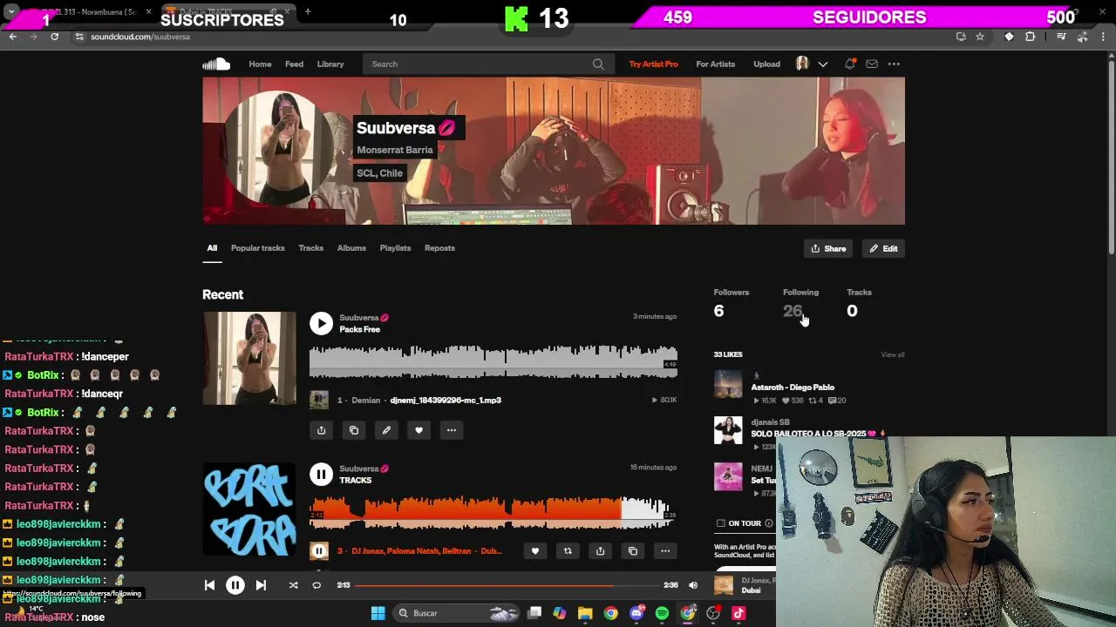Pause playback in bottom player bar
The height and width of the screenshot is (627, 1116).
click(x=235, y=585)
